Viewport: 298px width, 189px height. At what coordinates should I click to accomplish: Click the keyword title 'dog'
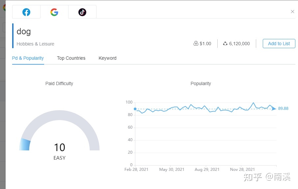[24, 32]
